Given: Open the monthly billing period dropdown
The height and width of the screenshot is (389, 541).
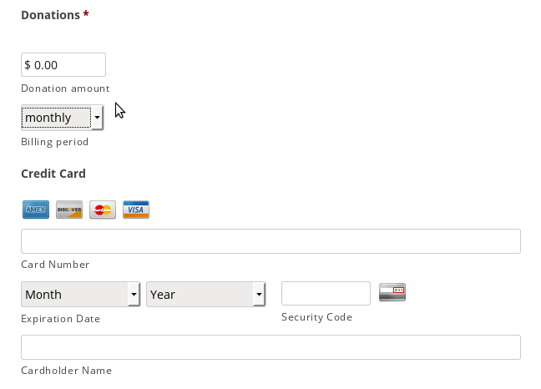Looking at the screenshot, I should 62,118.
